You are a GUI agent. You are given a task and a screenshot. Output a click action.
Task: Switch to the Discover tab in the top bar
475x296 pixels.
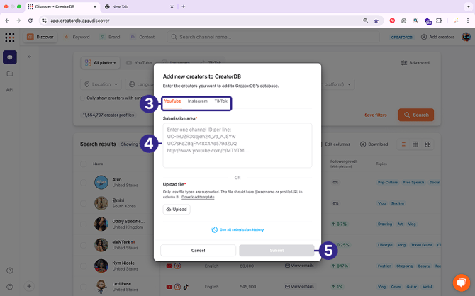pos(40,37)
